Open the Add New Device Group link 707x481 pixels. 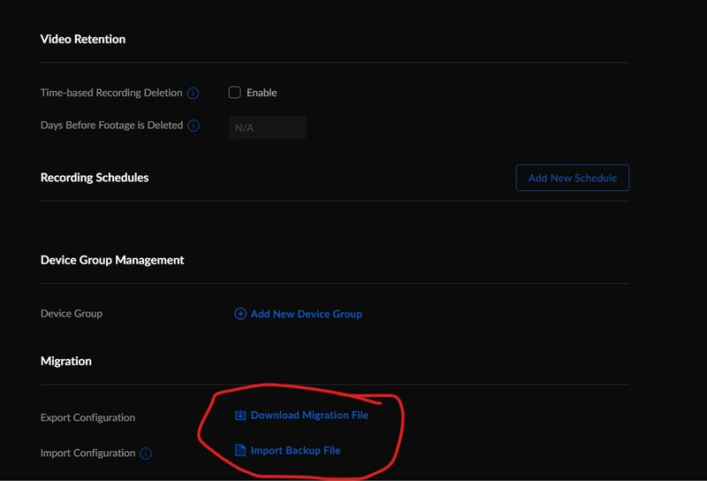pos(306,314)
